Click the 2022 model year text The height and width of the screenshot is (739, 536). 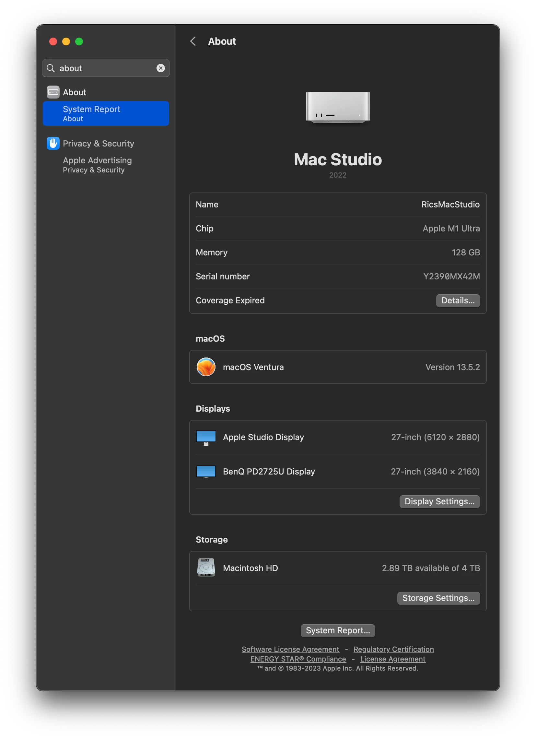pyautogui.click(x=338, y=175)
